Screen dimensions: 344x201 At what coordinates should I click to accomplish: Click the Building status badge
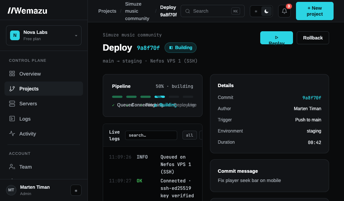[181, 48]
